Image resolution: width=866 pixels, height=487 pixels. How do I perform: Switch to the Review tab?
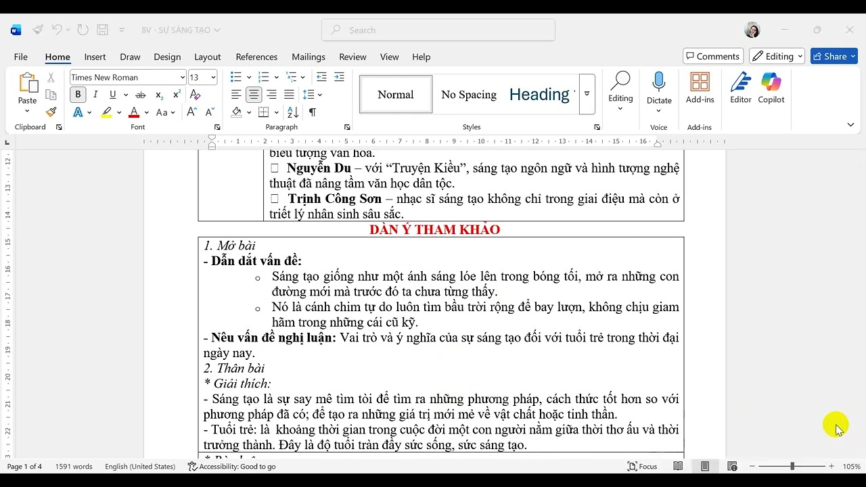[352, 57]
